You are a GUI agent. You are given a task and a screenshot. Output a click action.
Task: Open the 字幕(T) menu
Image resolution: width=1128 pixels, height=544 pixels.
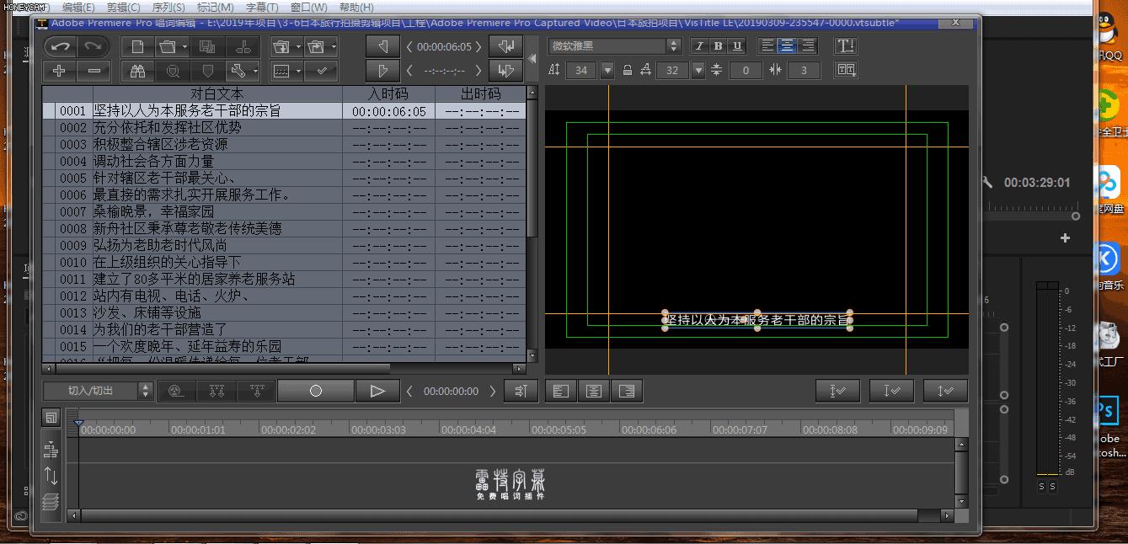coord(261,8)
